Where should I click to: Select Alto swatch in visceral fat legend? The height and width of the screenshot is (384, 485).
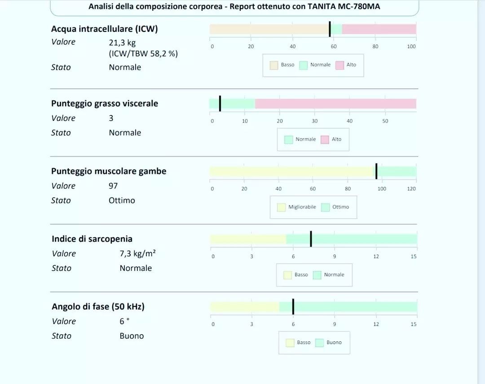(325, 140)
